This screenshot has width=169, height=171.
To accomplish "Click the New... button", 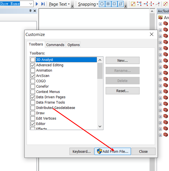I will (x=122, y=60).
